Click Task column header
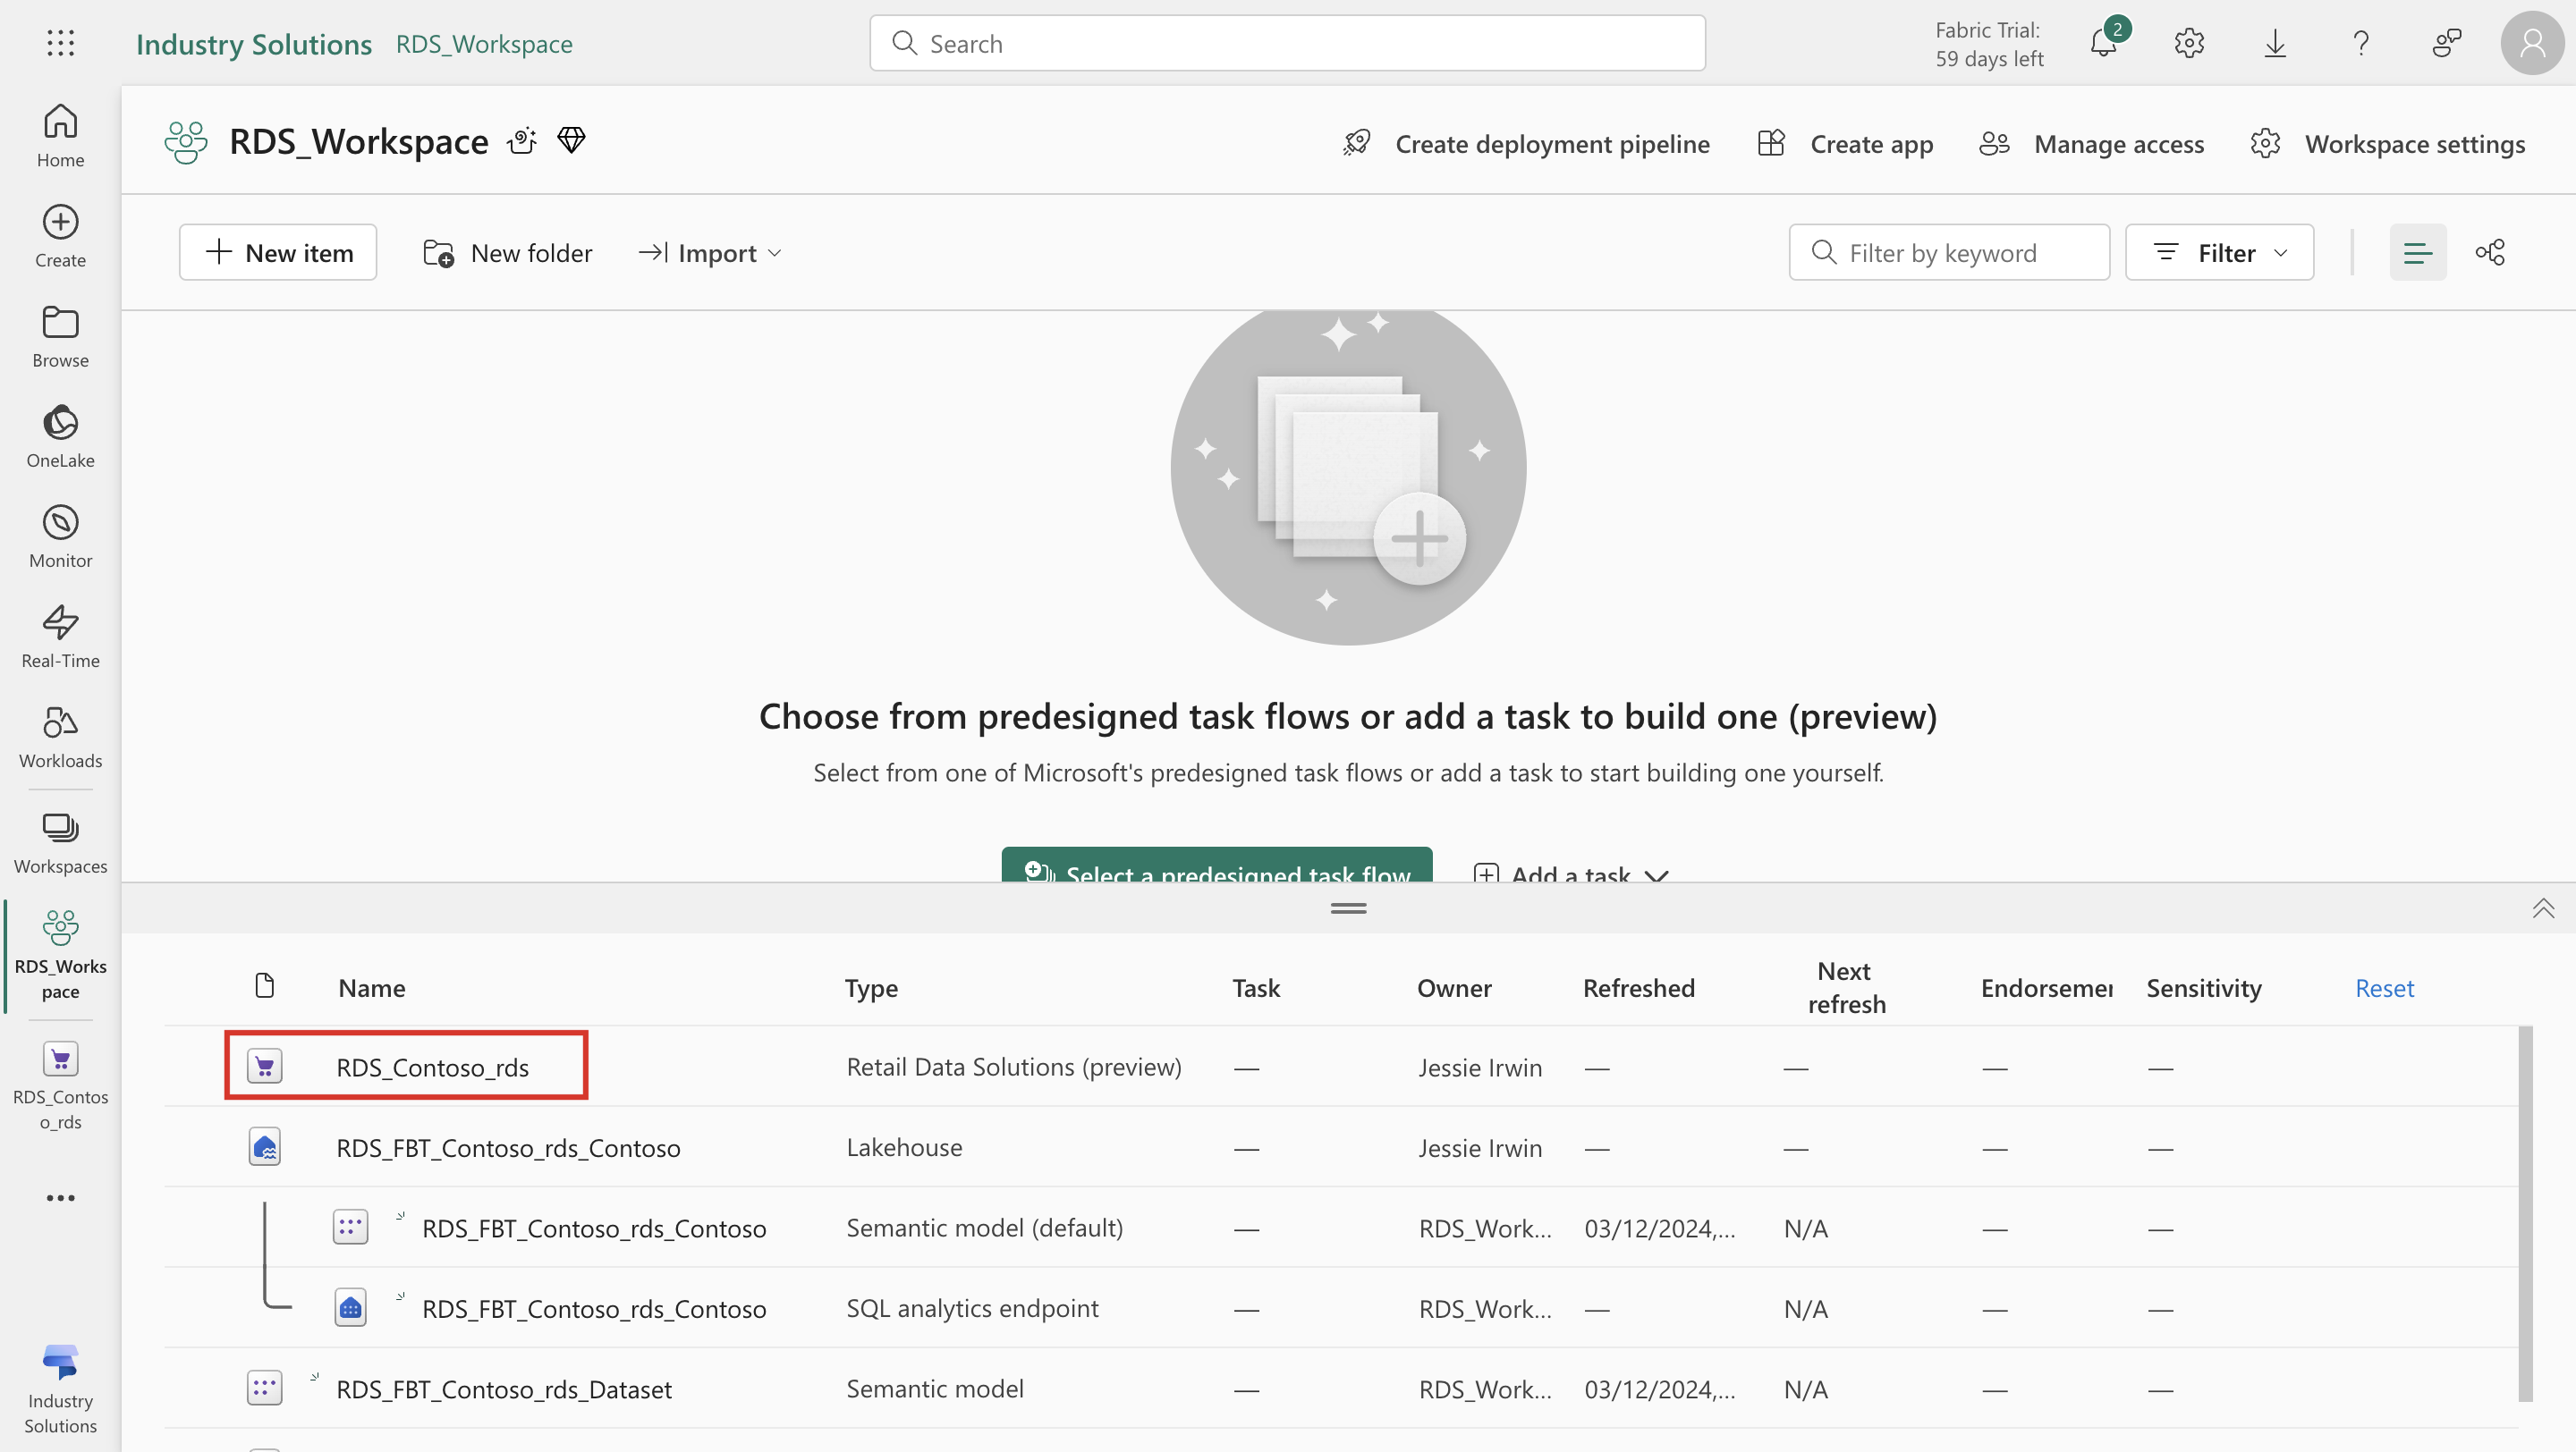This screenshot has width=2576, height=1452. click(x=1256, y=988)
